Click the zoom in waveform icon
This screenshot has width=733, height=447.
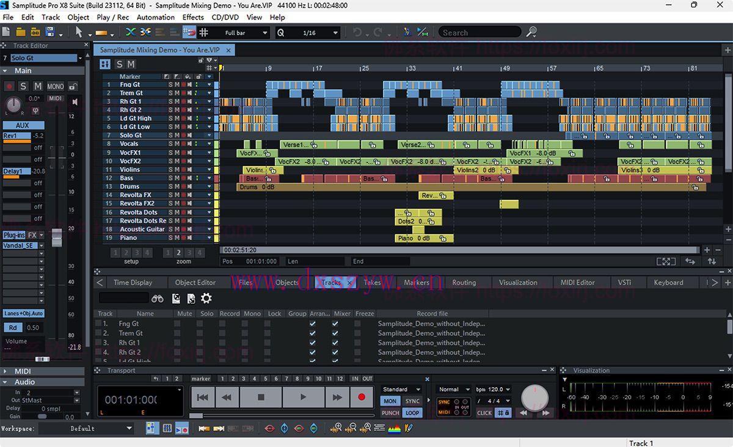pos(336,428)
